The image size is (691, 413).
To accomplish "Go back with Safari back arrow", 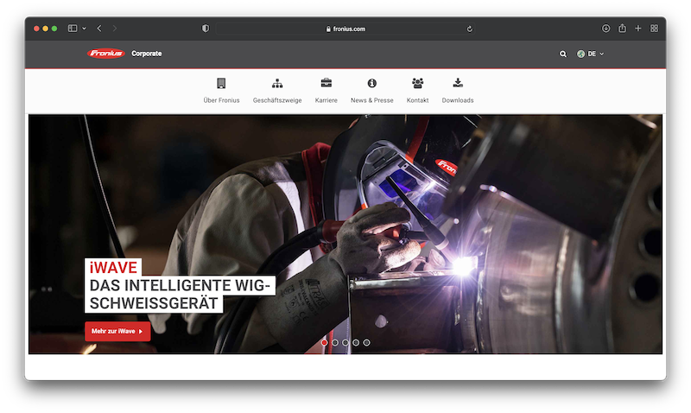I will [x=99, y=29].
